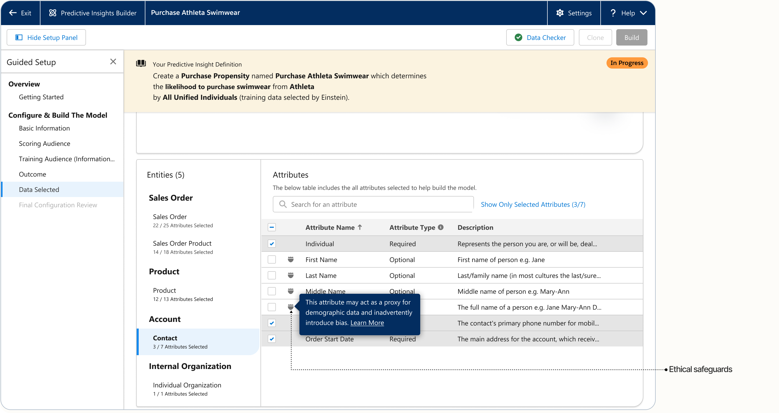This screenshot has height=413, width=779.
Task: Click the 'Order Start Date' name cell
Action: click(x=329, y=339)
